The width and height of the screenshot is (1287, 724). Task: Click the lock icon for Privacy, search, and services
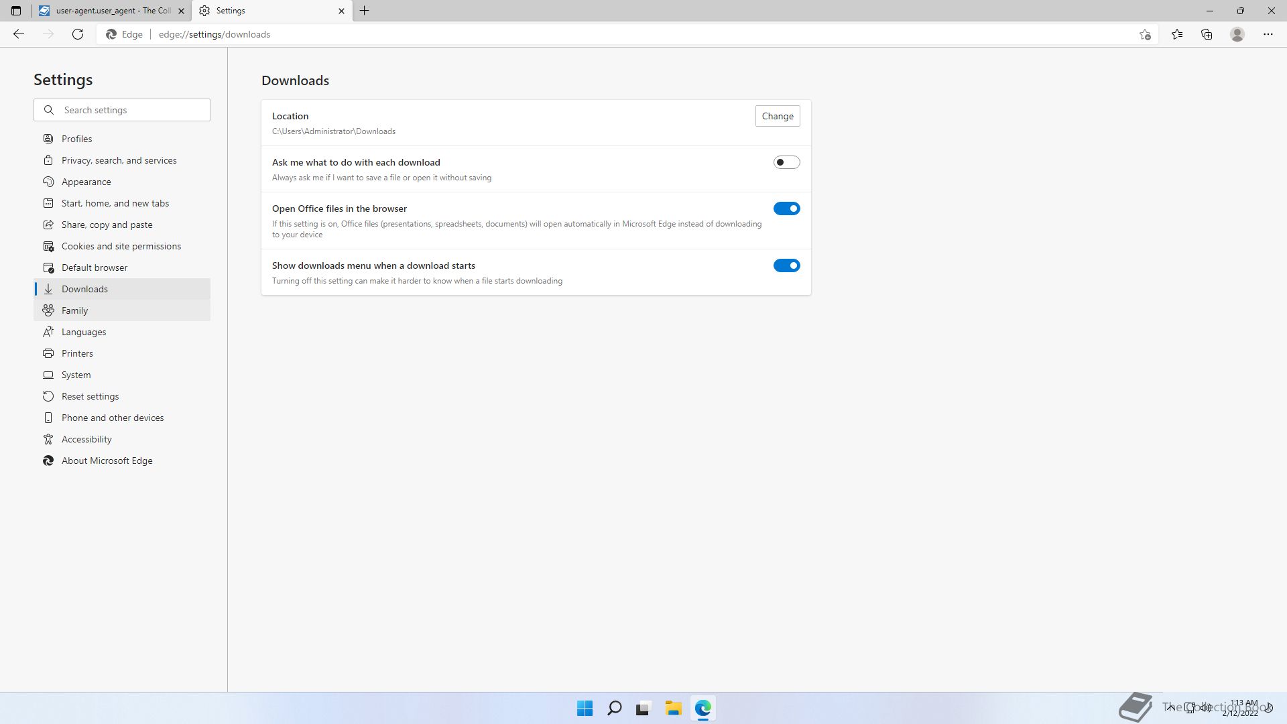(x=48, y=160)
